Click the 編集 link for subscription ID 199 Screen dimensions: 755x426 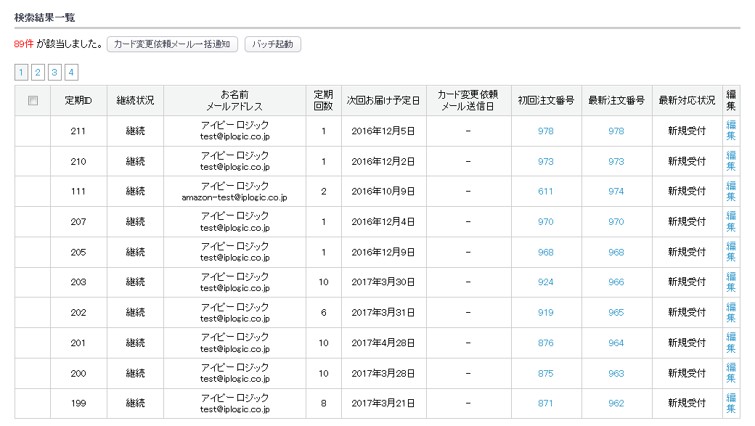click(x=731, y=403)
